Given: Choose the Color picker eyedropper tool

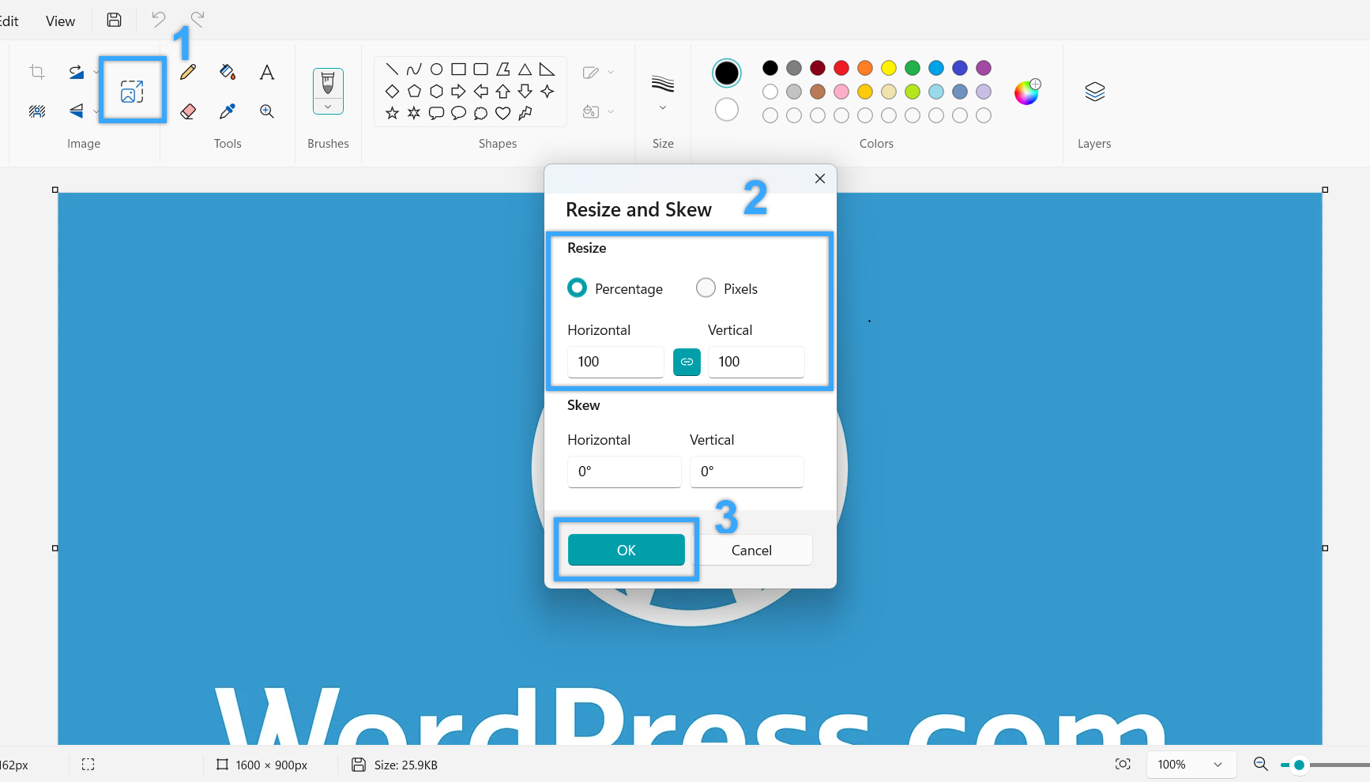Looking at the screenshot, I should pos(228,111).
